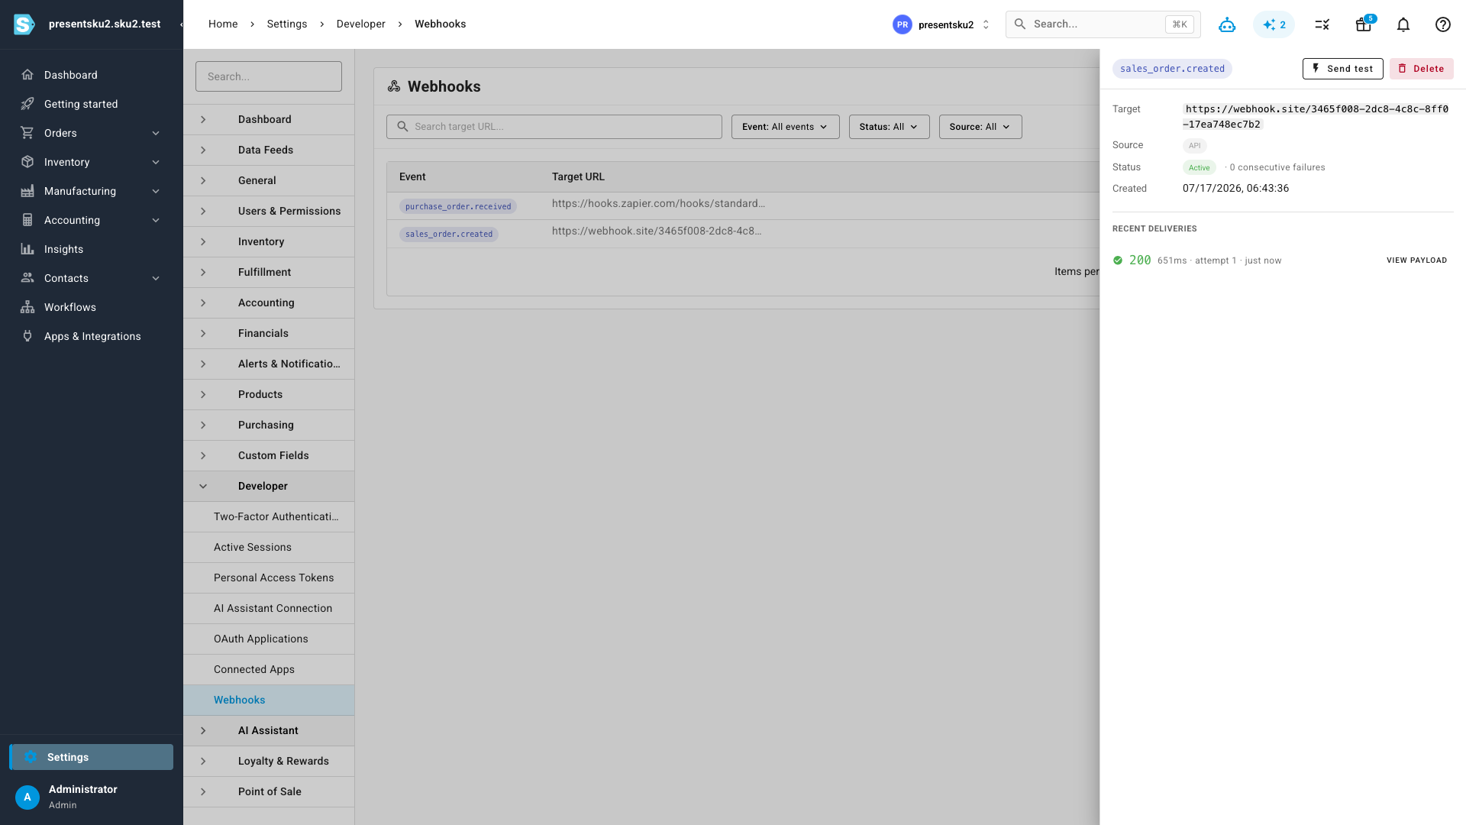Click the Inventory box icon in sidebar

27,162
